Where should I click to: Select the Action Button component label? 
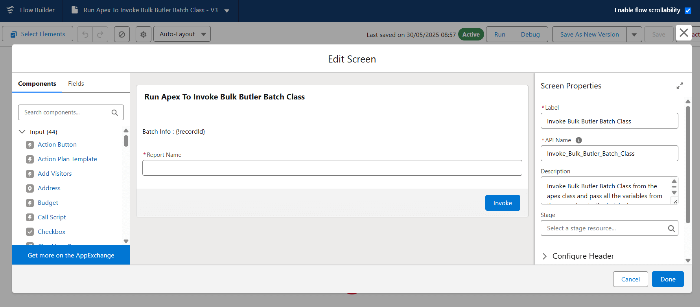click(57, 145)
